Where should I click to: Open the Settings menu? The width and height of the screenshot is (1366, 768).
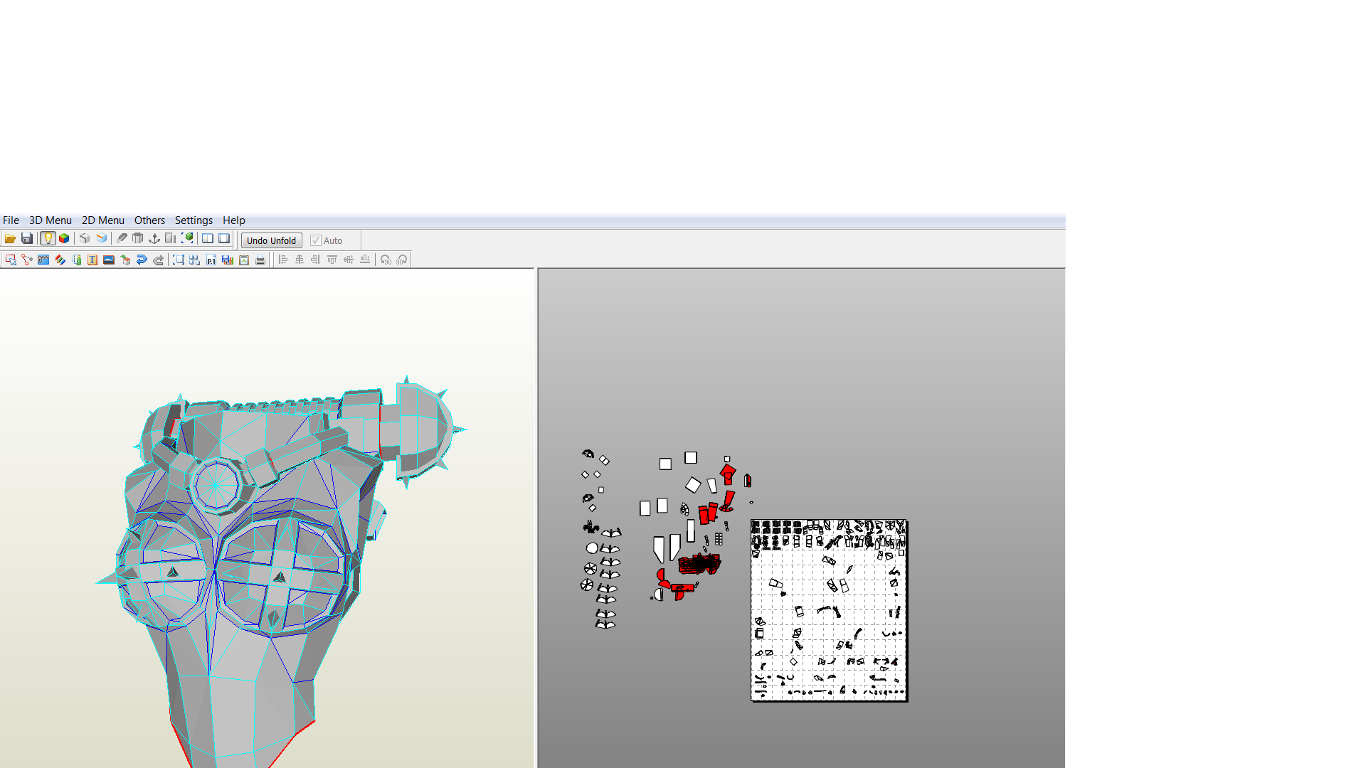[194, 220]
